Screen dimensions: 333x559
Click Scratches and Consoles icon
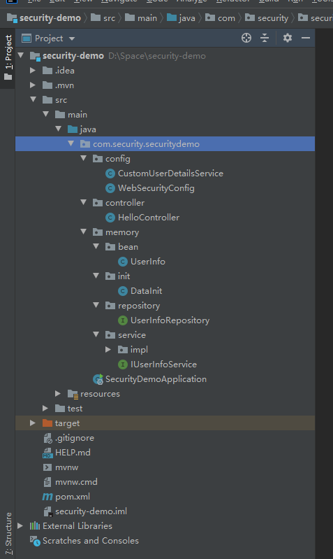(x=35, y=541)
